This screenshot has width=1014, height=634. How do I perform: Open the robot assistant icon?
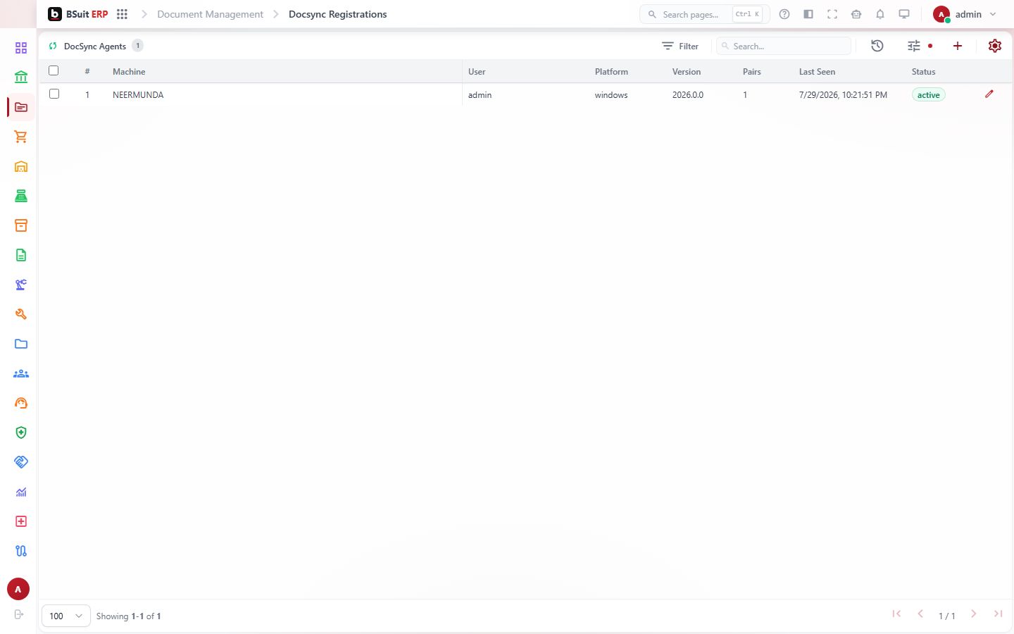point(856,14)
